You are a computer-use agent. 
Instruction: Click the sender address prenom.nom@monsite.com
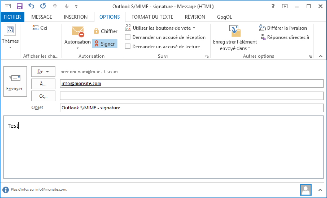pos(89,72)
